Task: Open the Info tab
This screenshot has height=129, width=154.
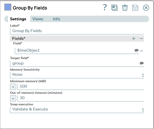Action: pyautogui.click(x=56, y=19)
